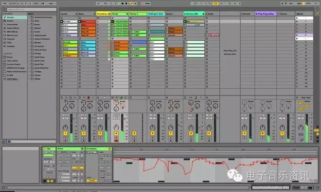Launch the white No Hats clip in Drums
321x192 pixels.
pos(62,21)
